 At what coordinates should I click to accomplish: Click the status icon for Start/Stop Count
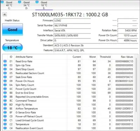pyautogui.click(x=5, y=69)
